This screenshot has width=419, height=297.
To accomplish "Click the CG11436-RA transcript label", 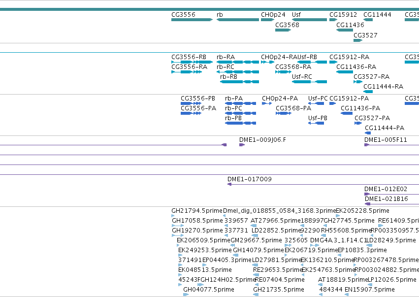I will click(x=356, y=67).
